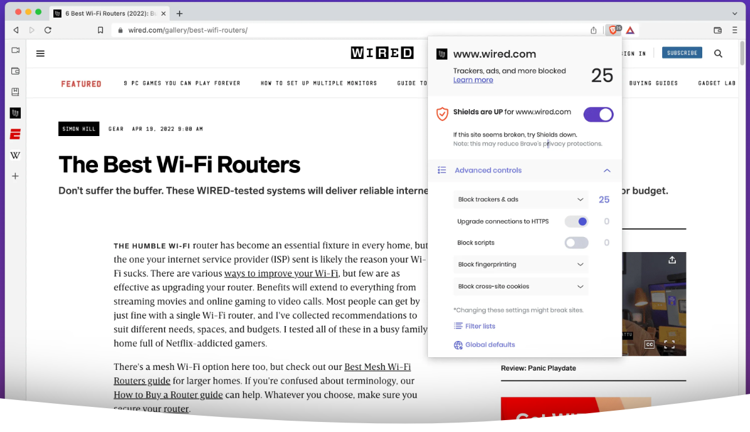Click the Simon Hill author tag
The image size is (750, 432).
tap(79, 129)
